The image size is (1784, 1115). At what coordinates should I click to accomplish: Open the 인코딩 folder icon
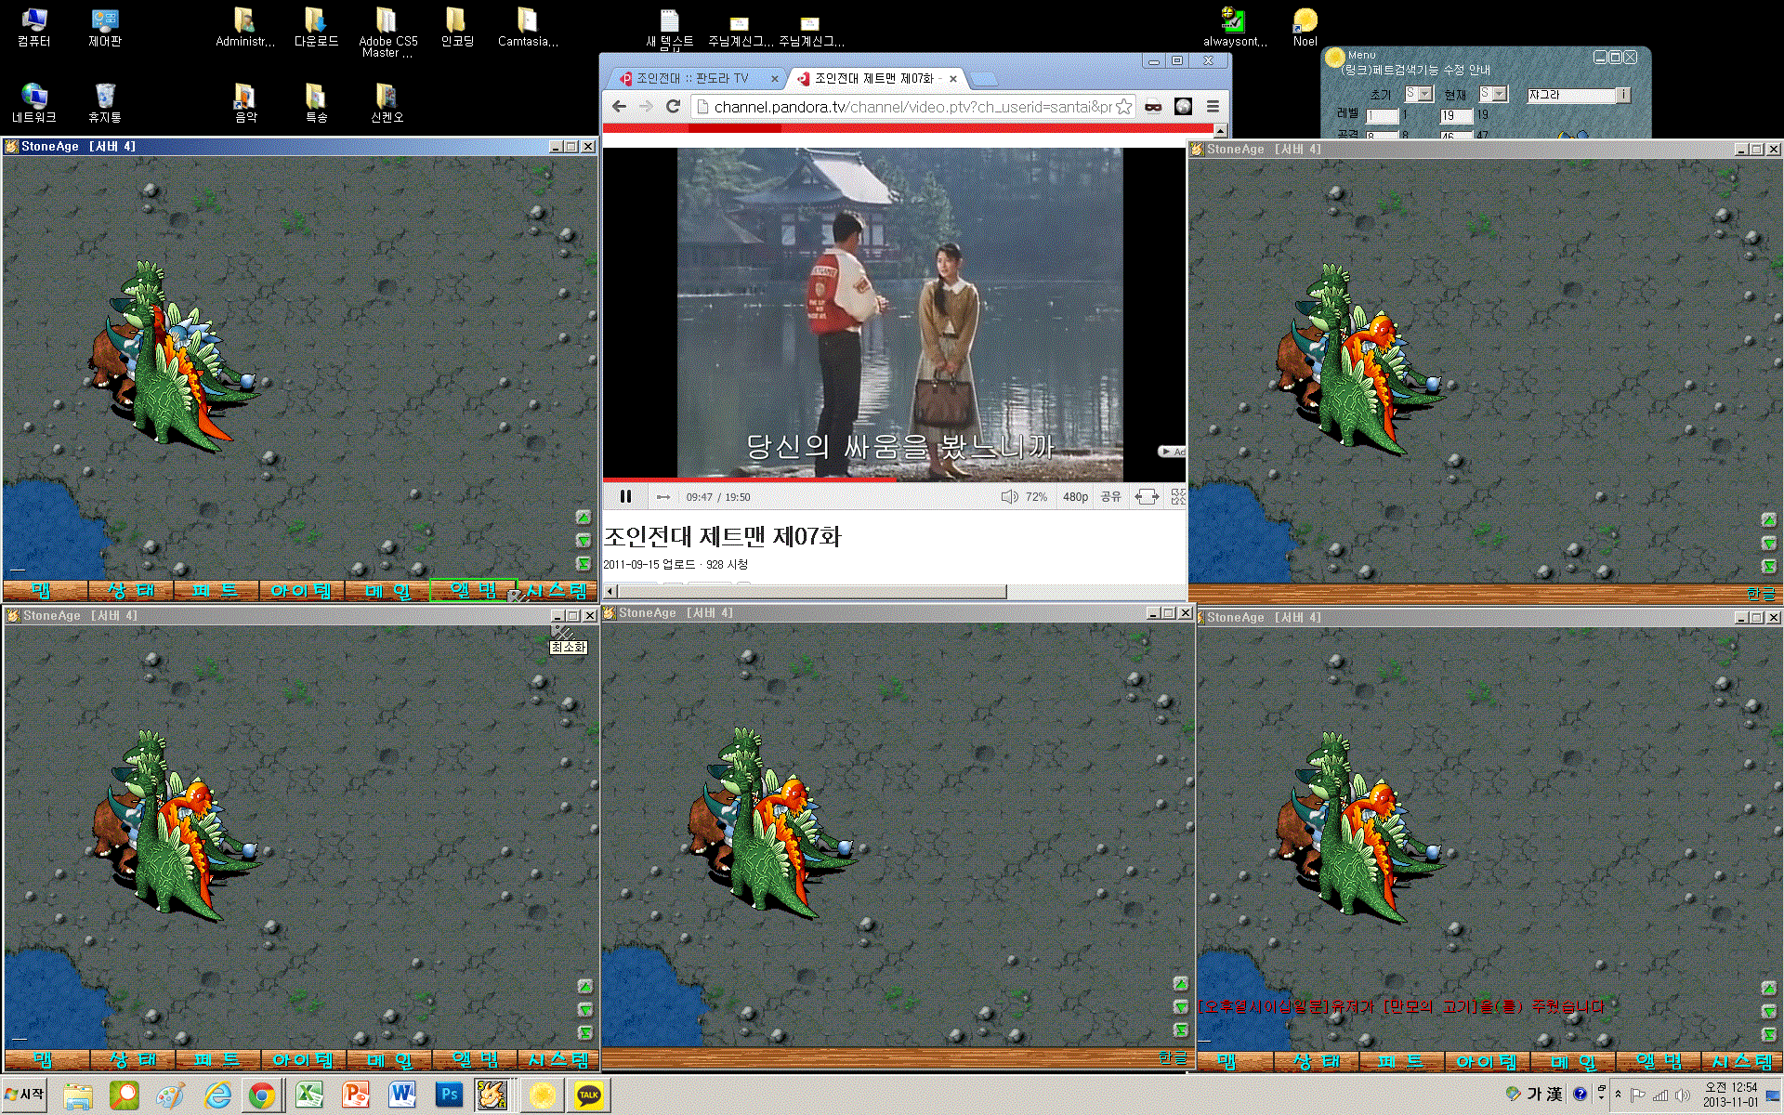(x=457, y=28)
